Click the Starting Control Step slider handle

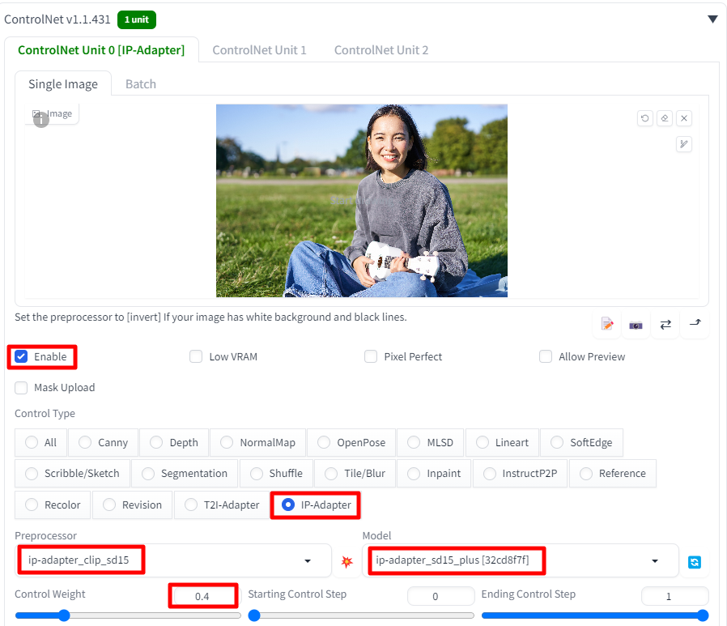254,615
